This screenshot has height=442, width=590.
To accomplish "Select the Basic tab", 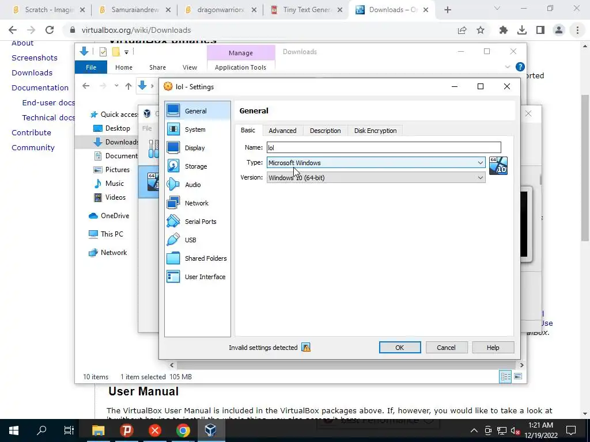I will pos(248,130).
